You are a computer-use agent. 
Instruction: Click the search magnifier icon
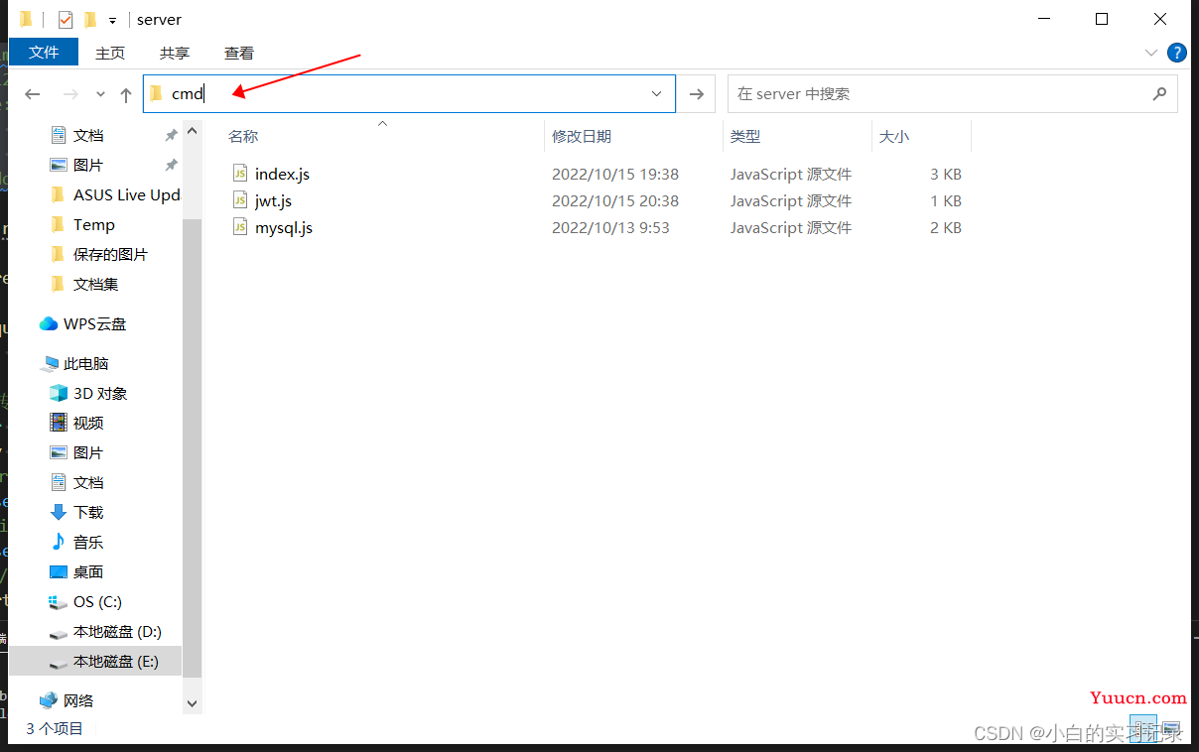pos(1159,93)
